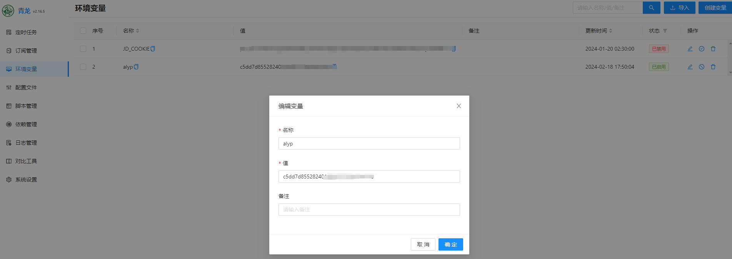This screenshot has width=732, height=259.
Task: Sort by 更新时间 column arrows
Action: (610, 31)
